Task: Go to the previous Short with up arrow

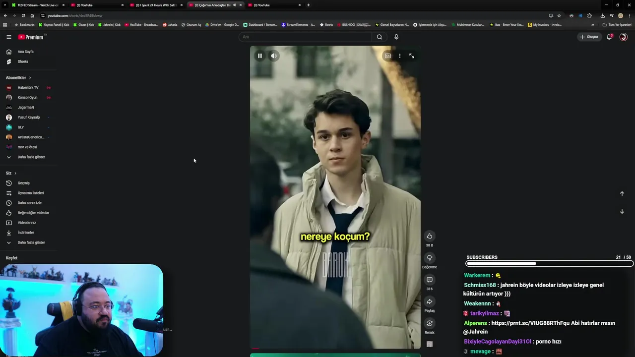Action: tap(622, 193)
